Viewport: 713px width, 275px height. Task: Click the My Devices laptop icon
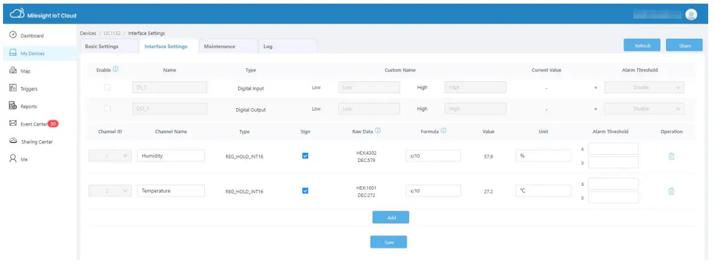pyautogui.click(x=13, y=53)
